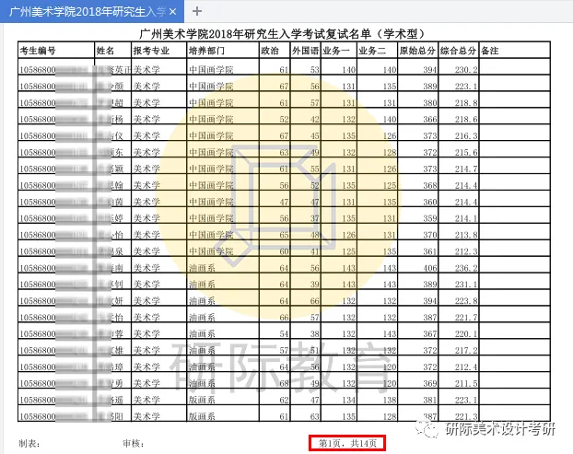This screenshot has width=573, height=454.
Task: Click the 综合总分 value 216.3
Action: [x=466, y=136]
